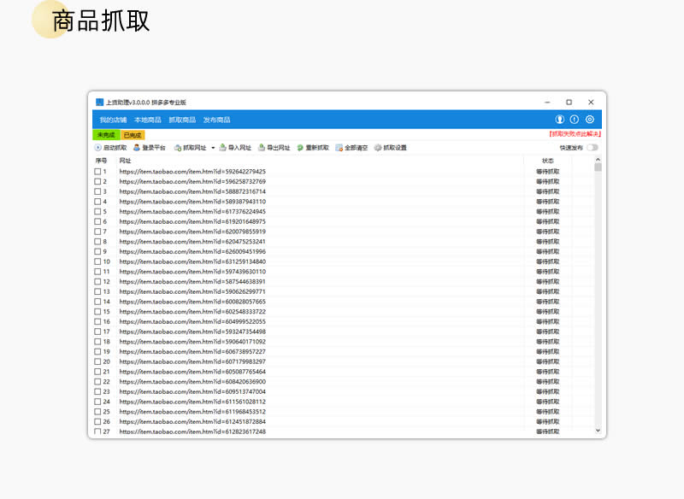Open the 本地商品 menu

pos(147,120)
